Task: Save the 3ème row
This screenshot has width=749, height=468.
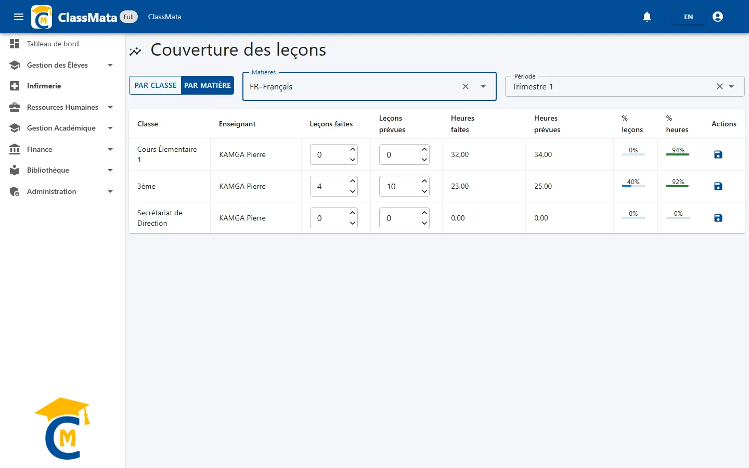Action: 718,186
